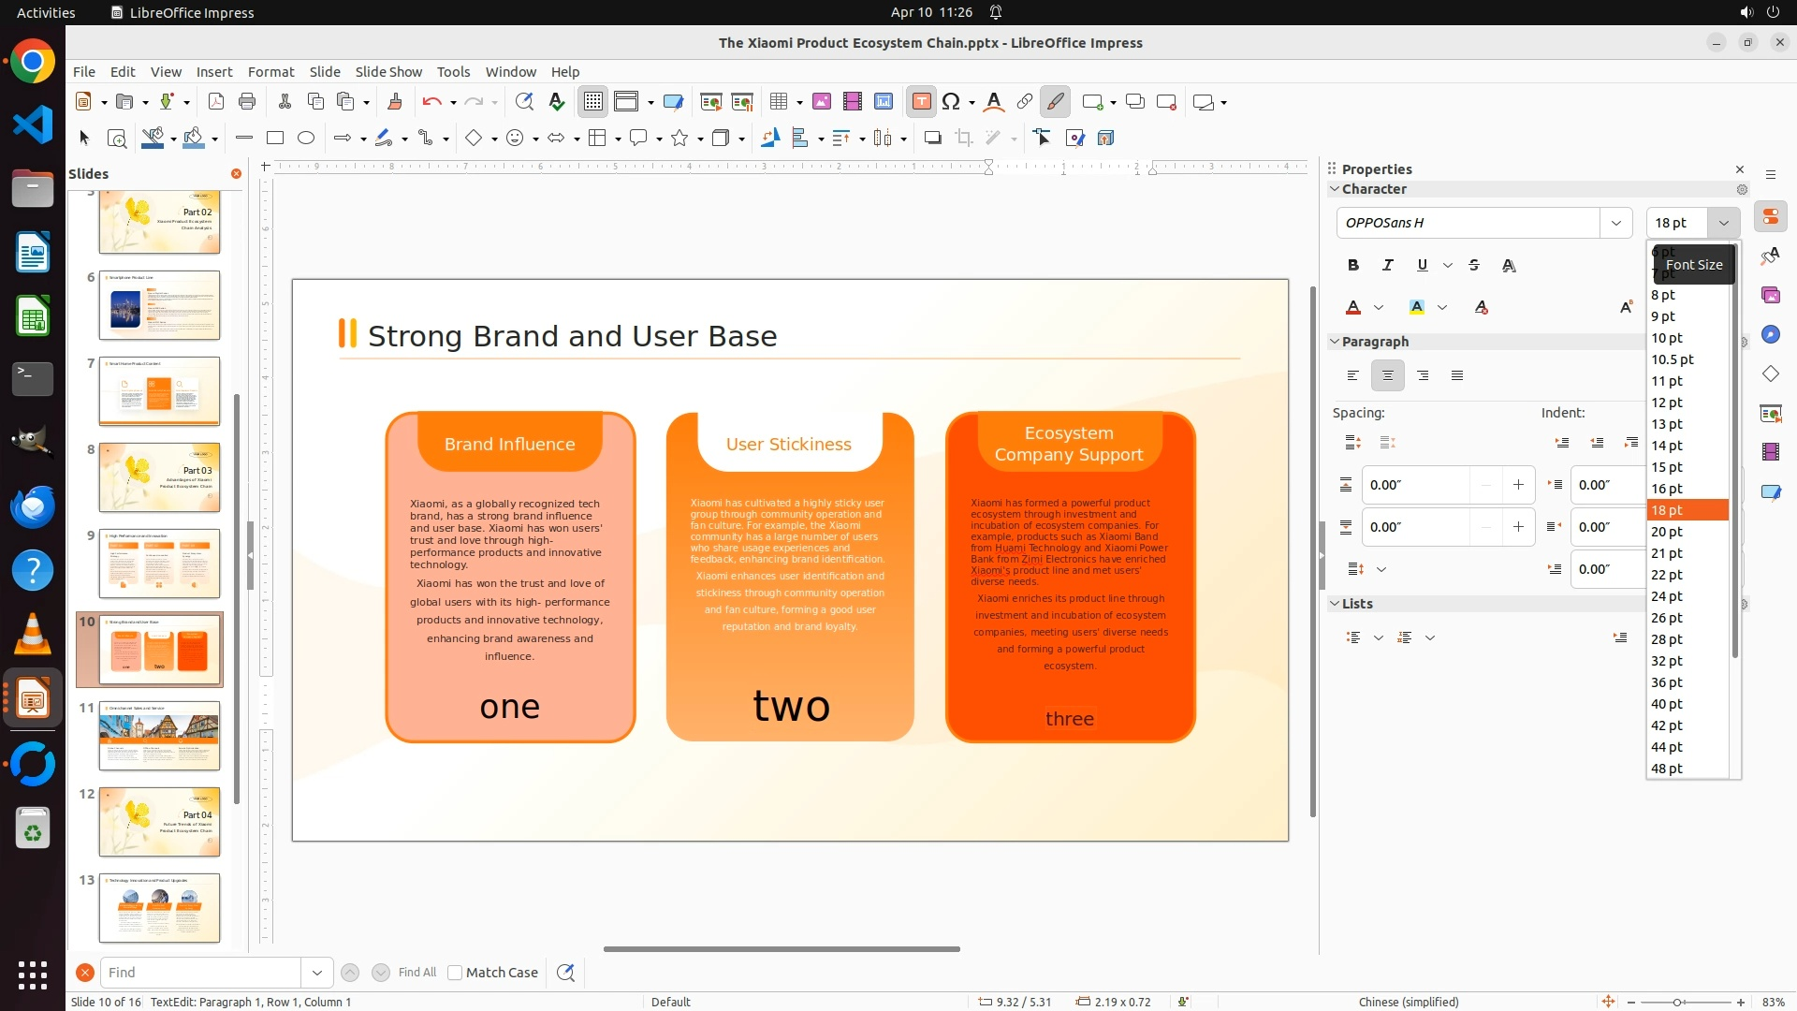This screenshot has width=1797, height=1011.
Task: Collapse the Lists section
Action: tap(1335, 604)
